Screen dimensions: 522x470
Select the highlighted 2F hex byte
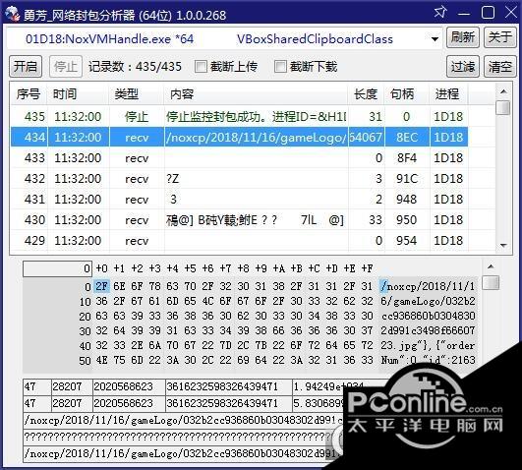click(101, 286)
